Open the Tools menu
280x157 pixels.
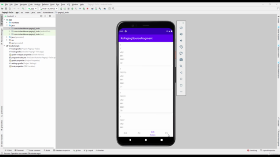pos(63,4)
